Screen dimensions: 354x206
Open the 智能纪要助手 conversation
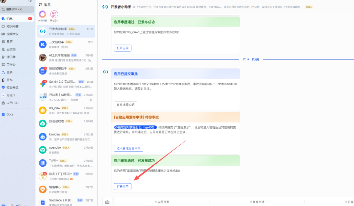[x=66, y=71]
